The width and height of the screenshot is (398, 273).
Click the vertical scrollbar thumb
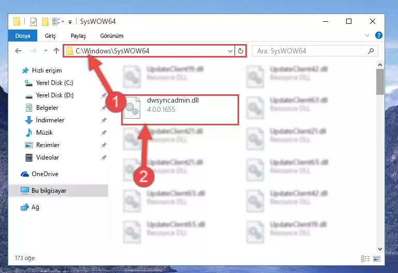pos(380,82)
